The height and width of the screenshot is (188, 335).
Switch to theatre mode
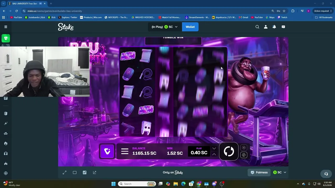(75, 173)
